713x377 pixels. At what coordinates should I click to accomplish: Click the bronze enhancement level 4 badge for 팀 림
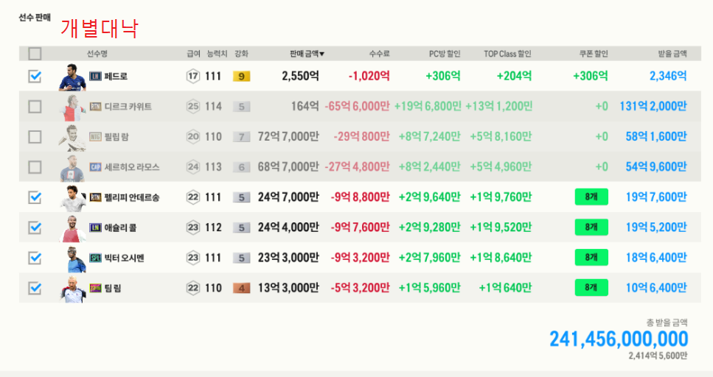[242, 288]
